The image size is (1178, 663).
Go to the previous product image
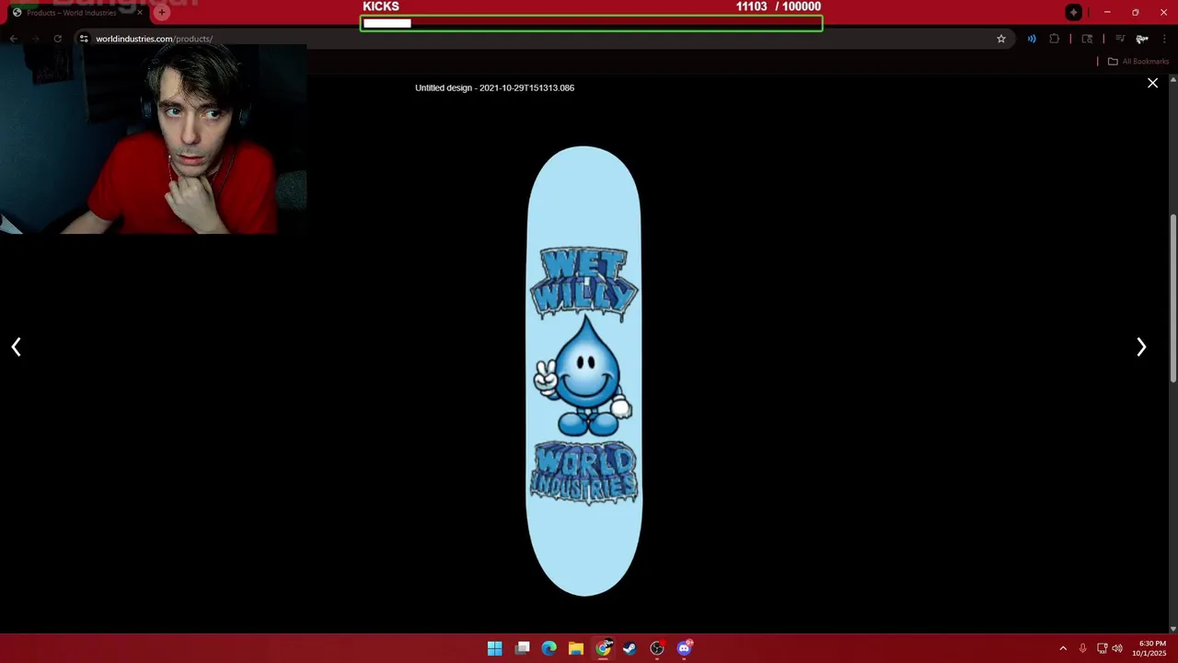16,346
